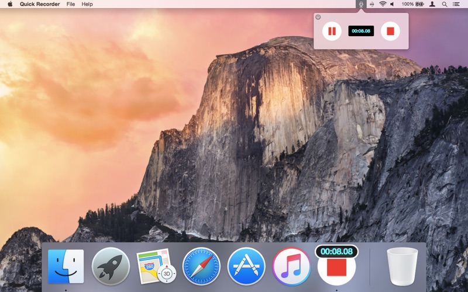This screenshot has height=292, width=468.
Task: Click the battery status icon
Action: [419, 4]
